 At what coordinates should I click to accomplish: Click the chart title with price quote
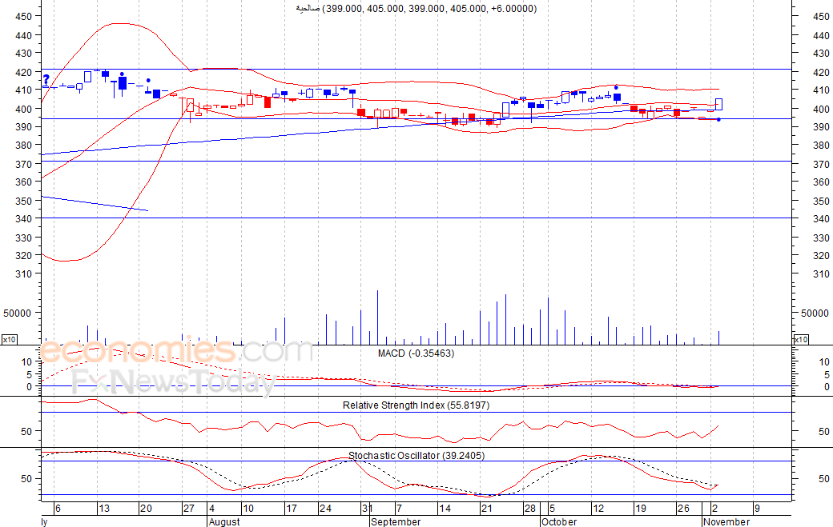point(416,9)
